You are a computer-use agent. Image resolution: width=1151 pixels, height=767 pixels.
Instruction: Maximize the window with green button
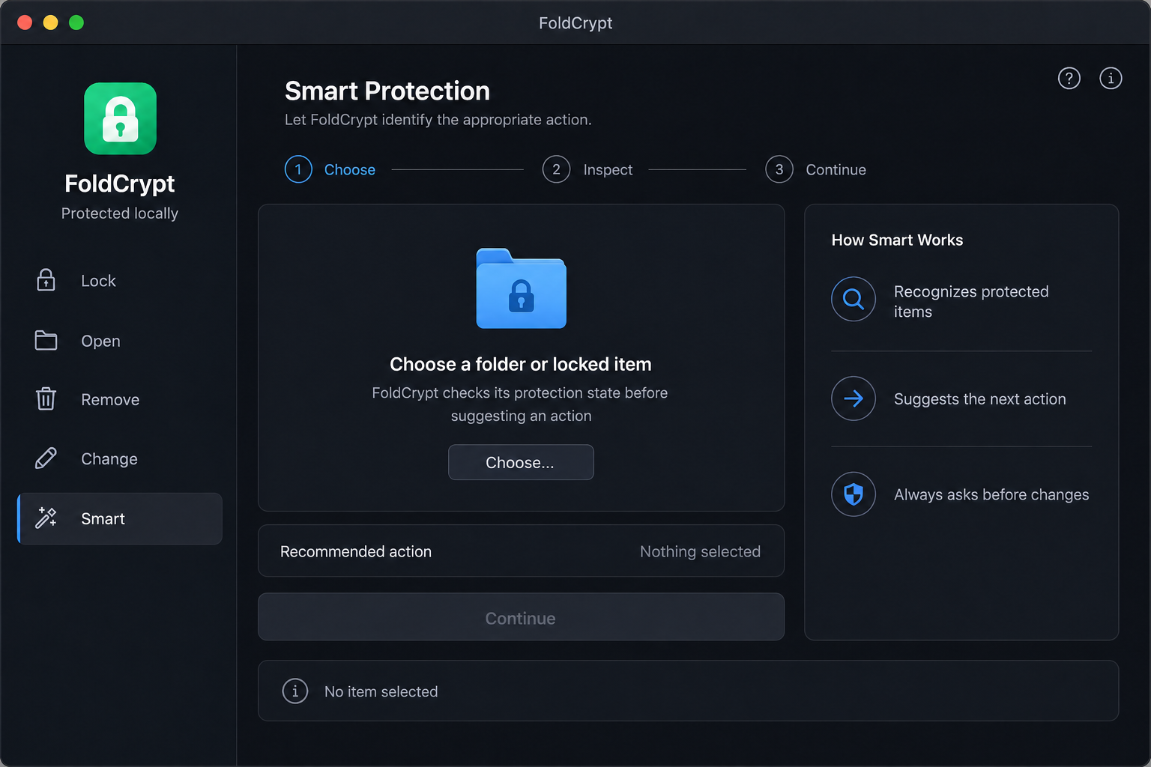tap(76, 22)
